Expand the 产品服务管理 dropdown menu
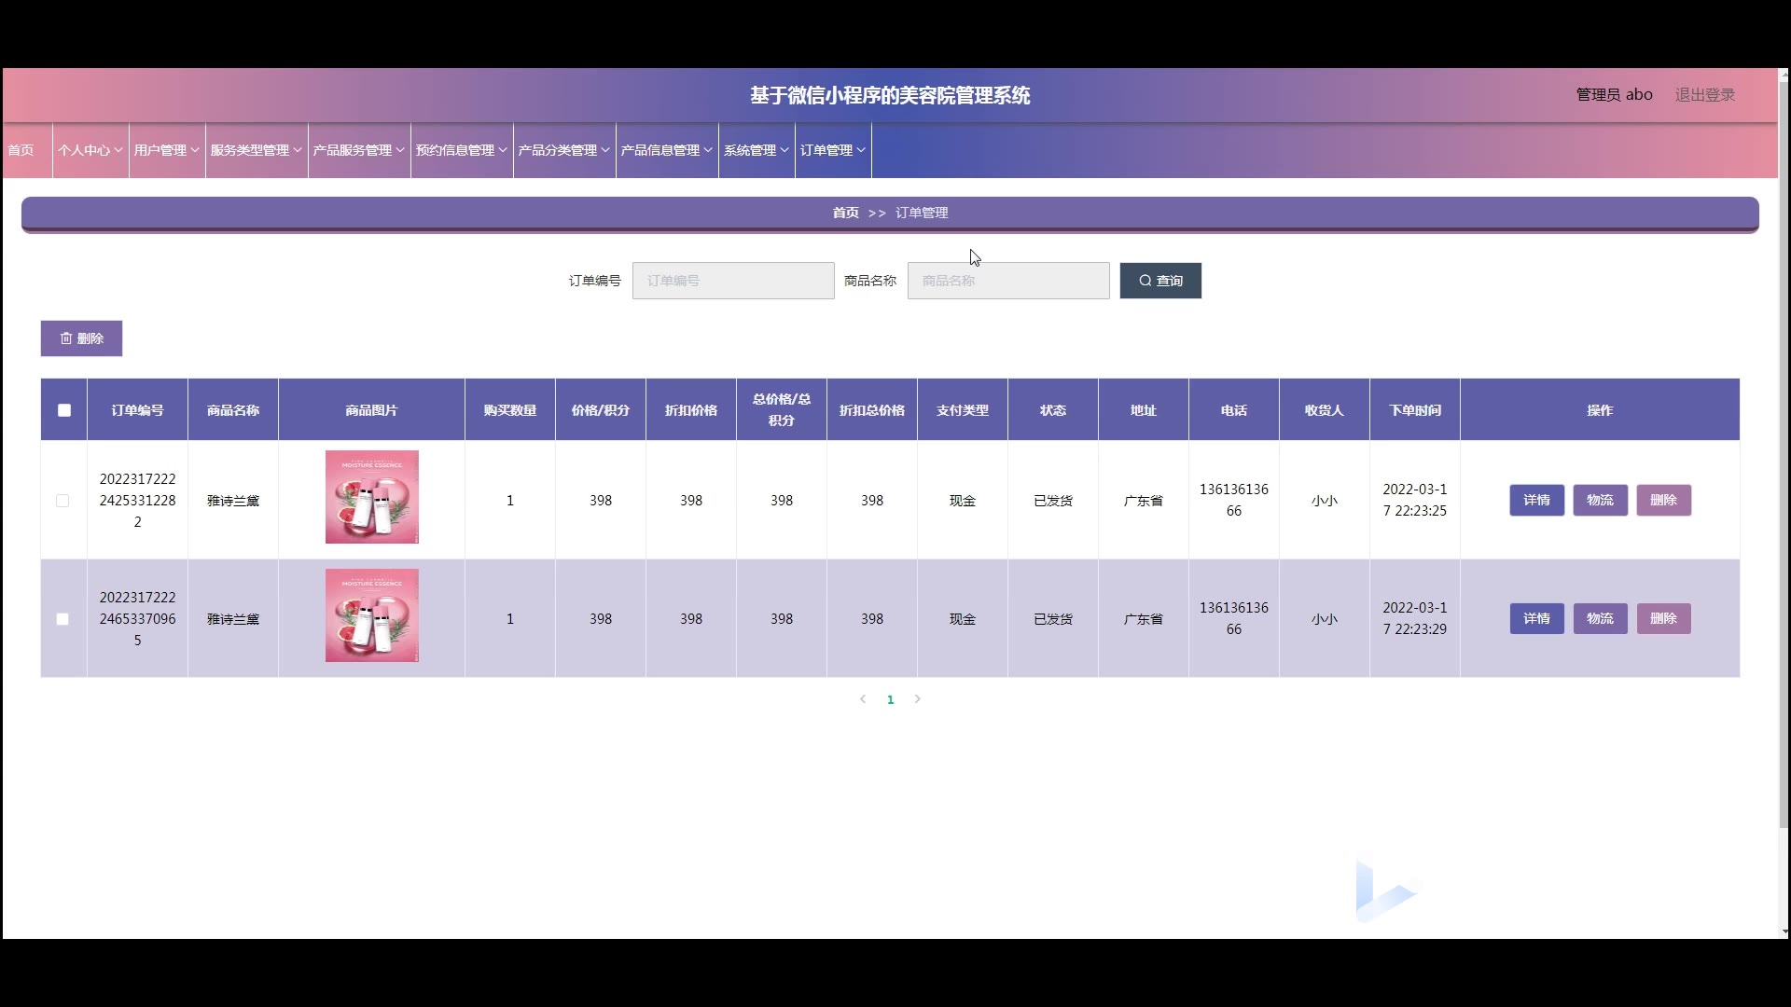 tap(358, 150)
